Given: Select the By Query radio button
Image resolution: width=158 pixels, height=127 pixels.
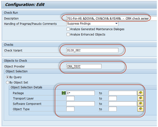Looking at the screenshot, I should point(7,77).
